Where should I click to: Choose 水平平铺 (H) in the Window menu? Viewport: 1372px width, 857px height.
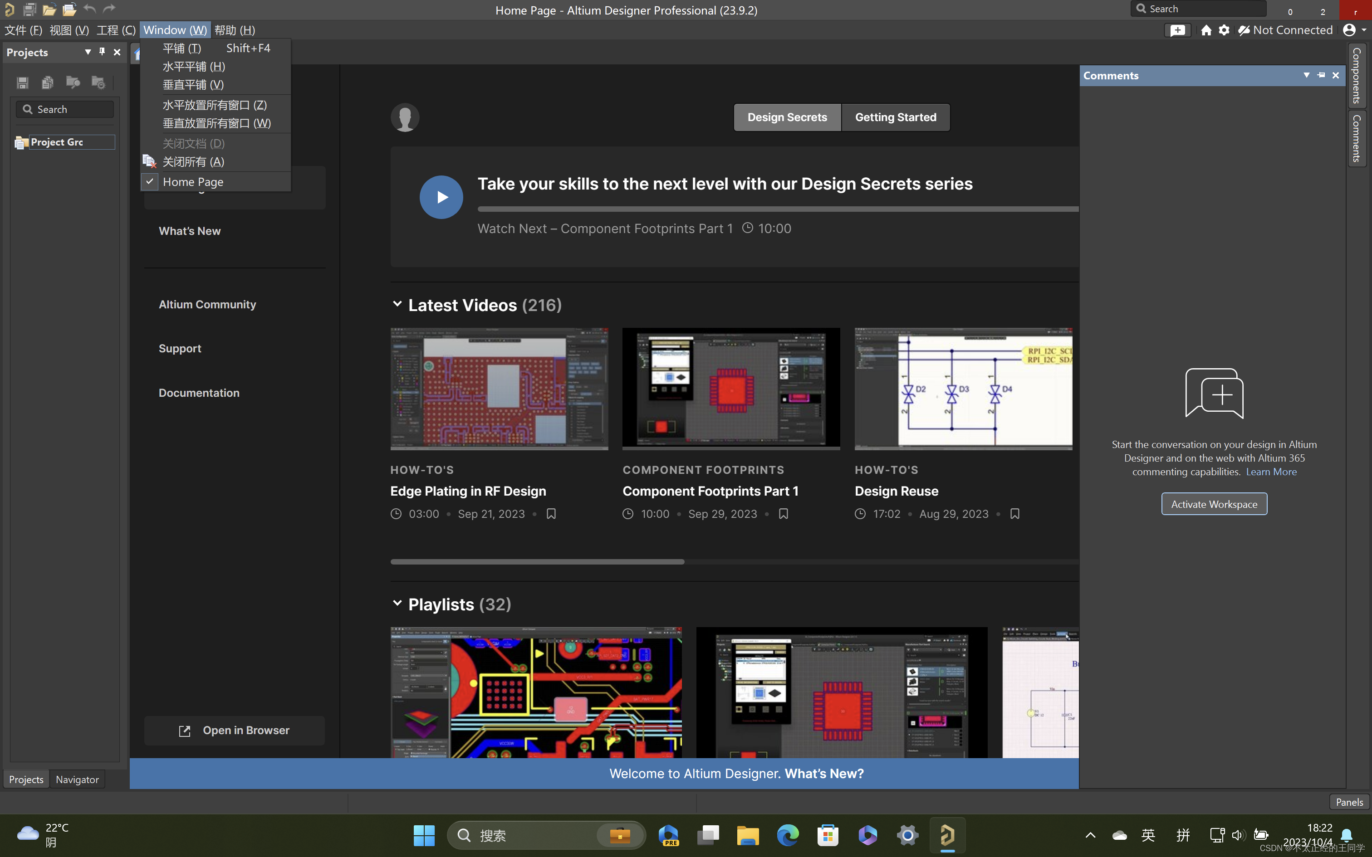[216, 66]
